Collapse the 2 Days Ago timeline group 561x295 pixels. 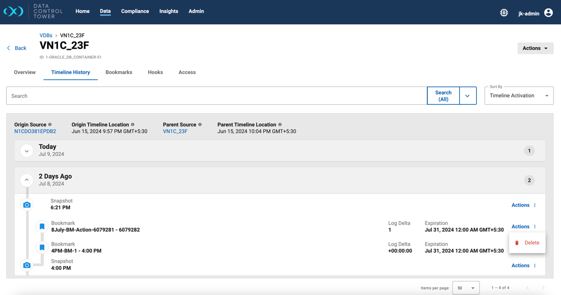point(27,180)
